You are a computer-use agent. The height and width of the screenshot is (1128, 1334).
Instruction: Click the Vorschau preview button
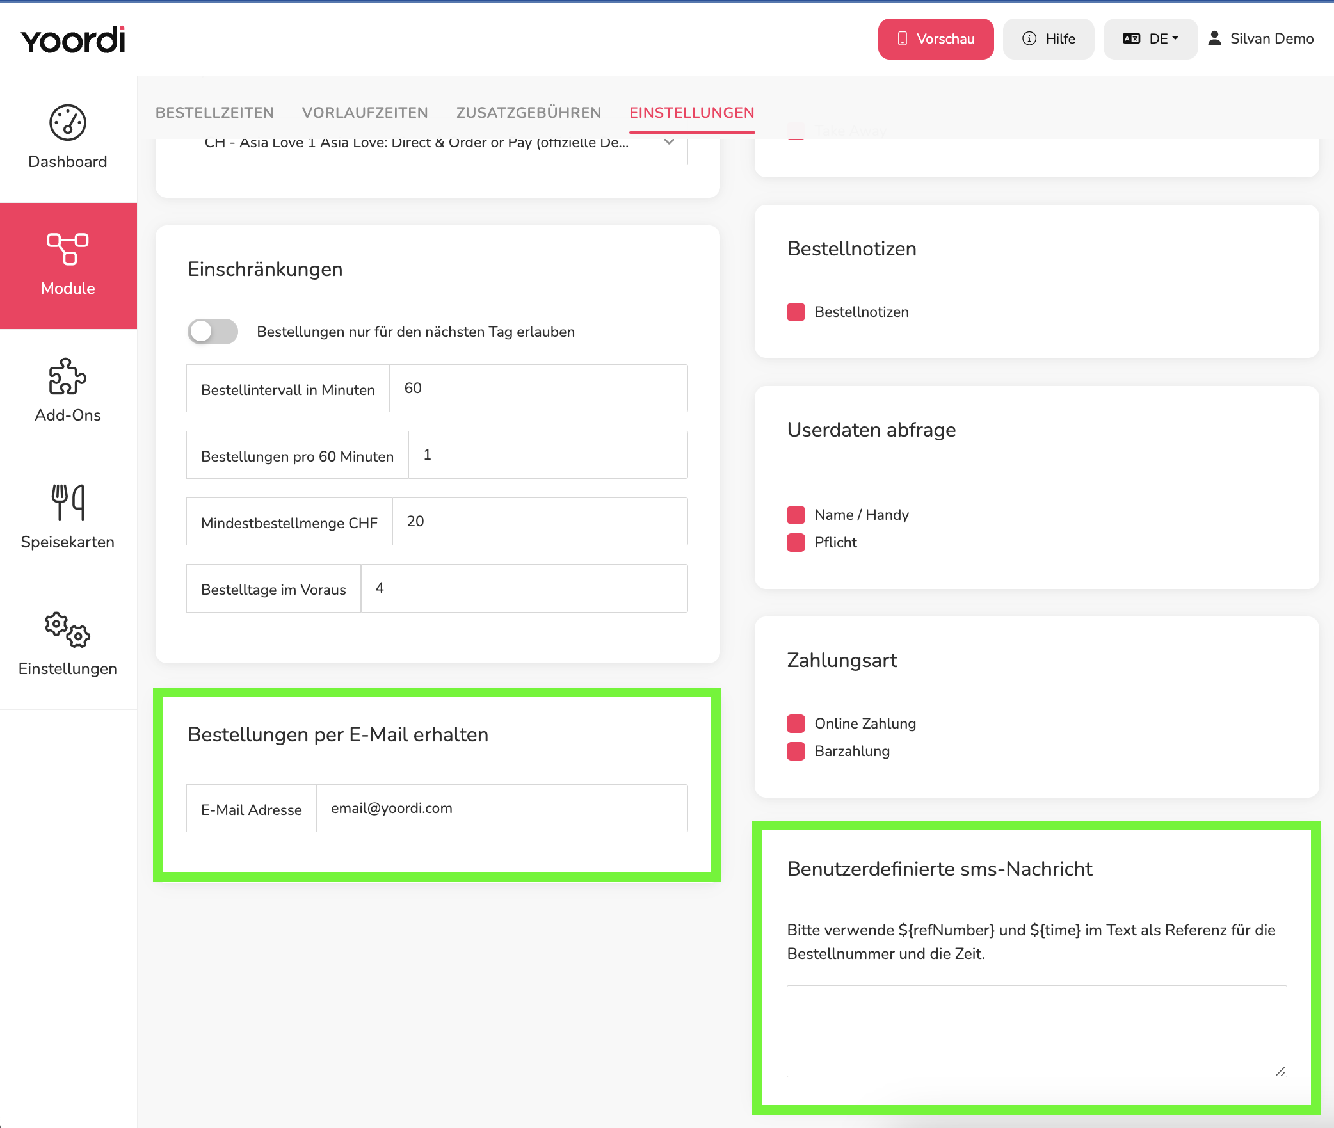(x=936, y=39)
